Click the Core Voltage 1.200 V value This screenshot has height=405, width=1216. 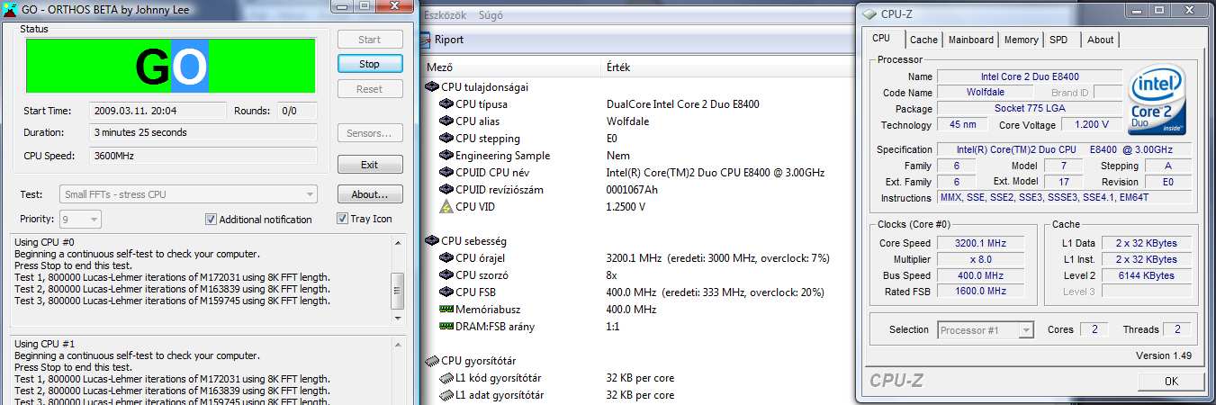(x=1091, y=125)
